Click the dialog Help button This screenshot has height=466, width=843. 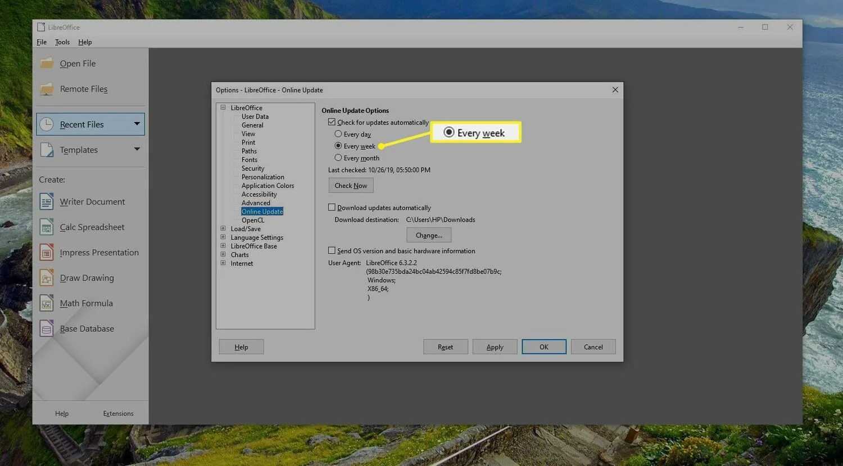[x=241, y=347]
